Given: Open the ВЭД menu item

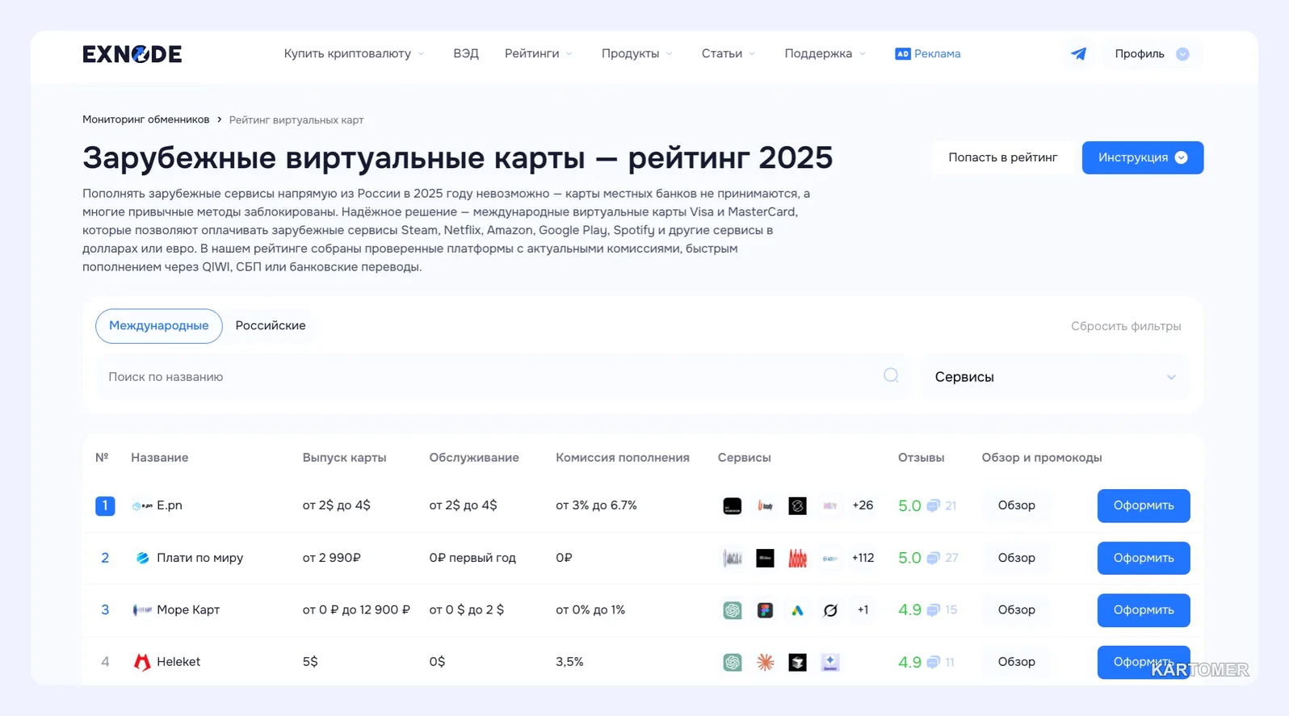Looking at the screenshot, I should coord(466,54).
